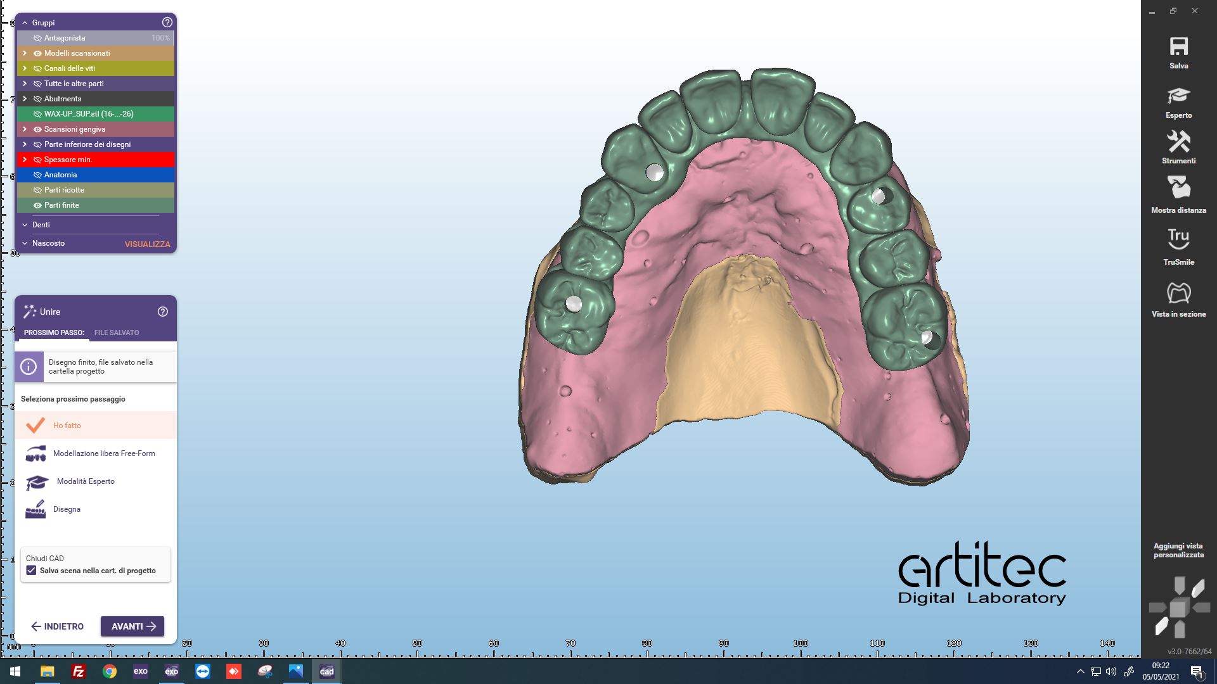Expand the Modelli scansionati group
This screenshot has height=684, width=1217.
pos(25,53)
